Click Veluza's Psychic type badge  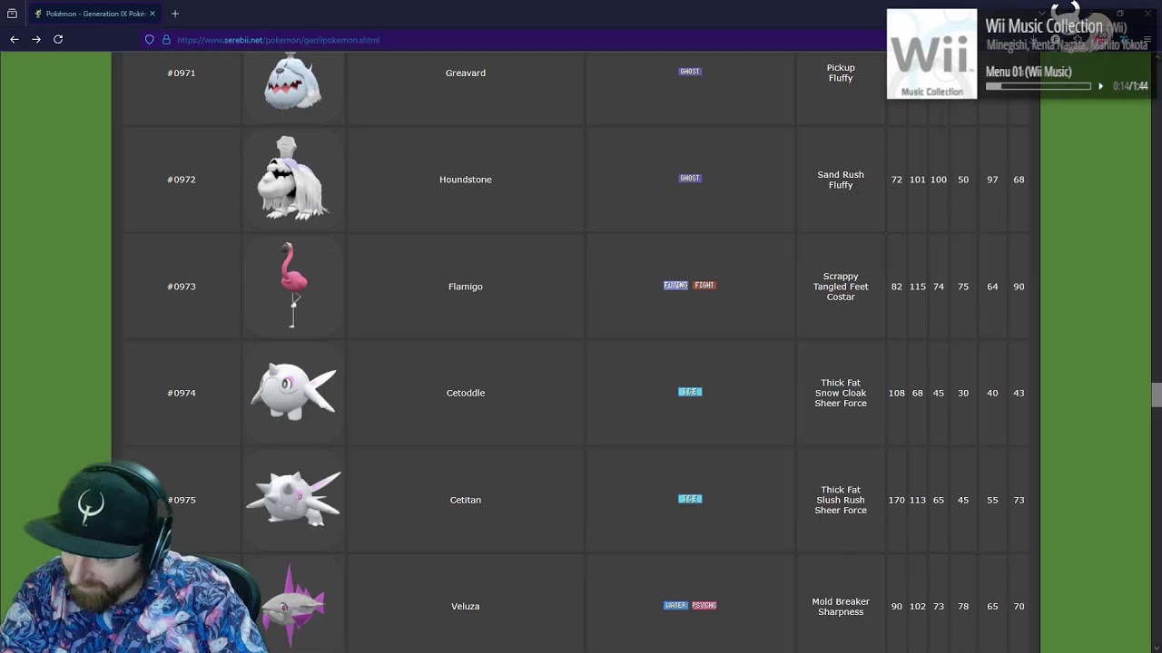704,606
